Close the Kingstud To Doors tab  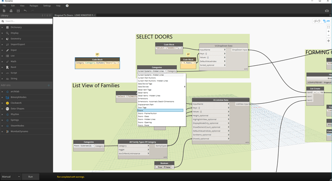(95, 15)
